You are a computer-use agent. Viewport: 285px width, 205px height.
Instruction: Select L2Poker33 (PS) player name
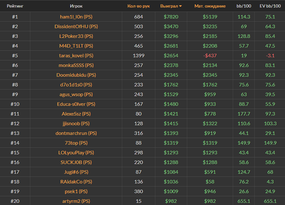76,36
